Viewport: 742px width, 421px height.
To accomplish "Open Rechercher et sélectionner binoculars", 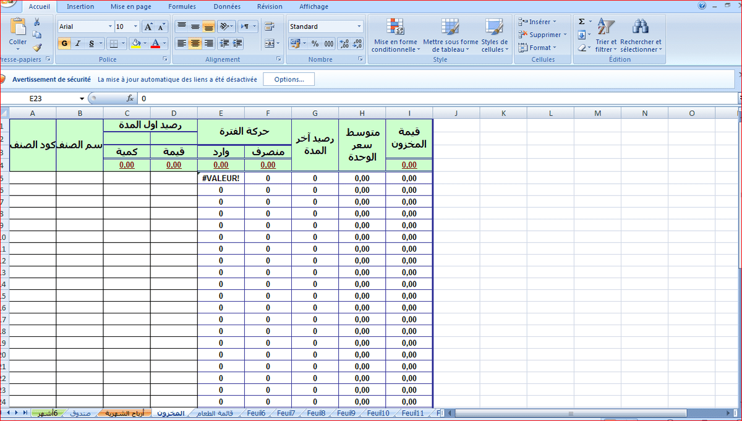I will click(640, 28).
